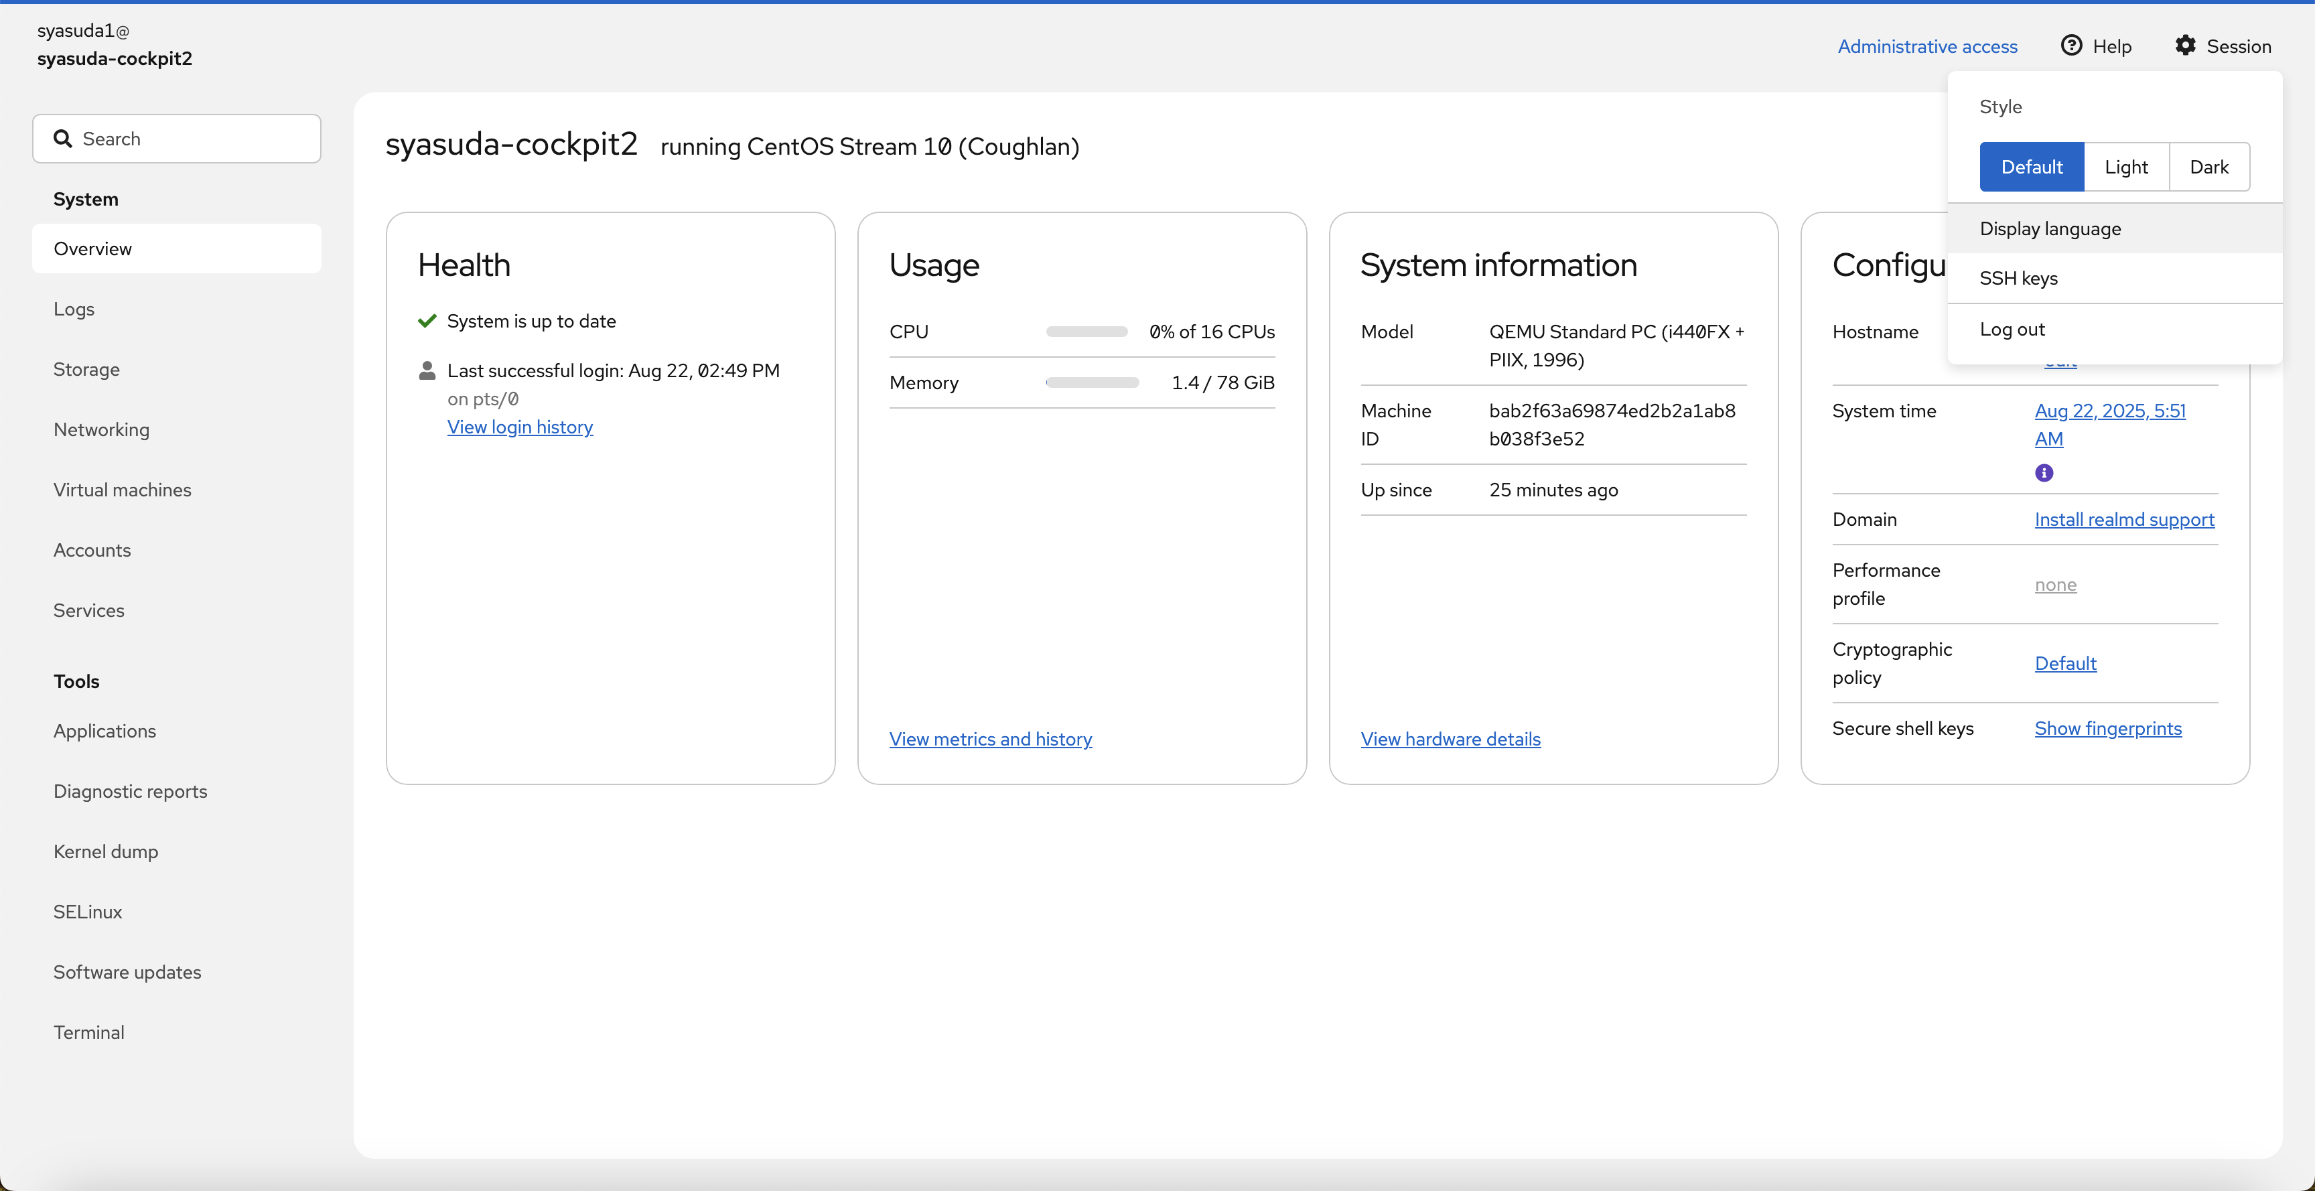
Task: Open View login history link
Action: (519, 427)
